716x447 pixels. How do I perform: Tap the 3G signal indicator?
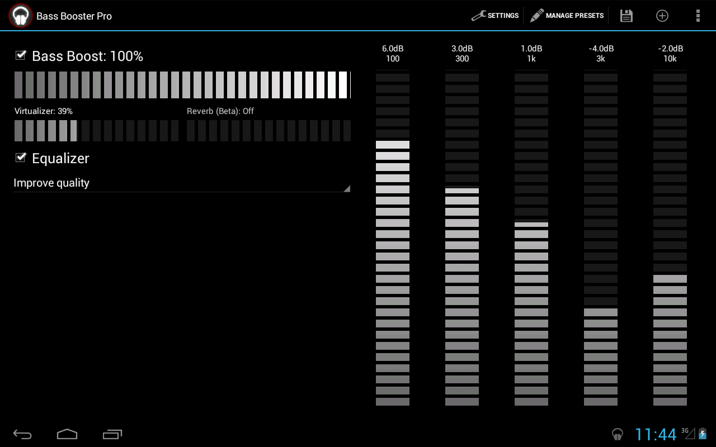point(688,433)
